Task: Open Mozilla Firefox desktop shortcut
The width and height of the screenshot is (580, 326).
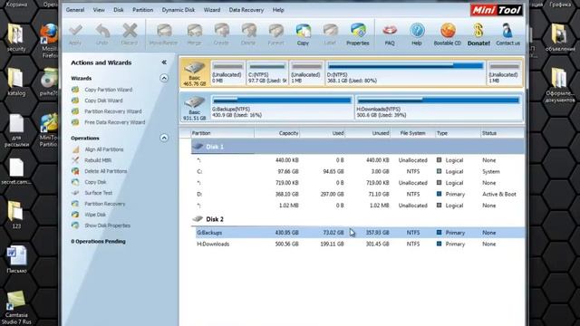Action: [x=49, y=41]
